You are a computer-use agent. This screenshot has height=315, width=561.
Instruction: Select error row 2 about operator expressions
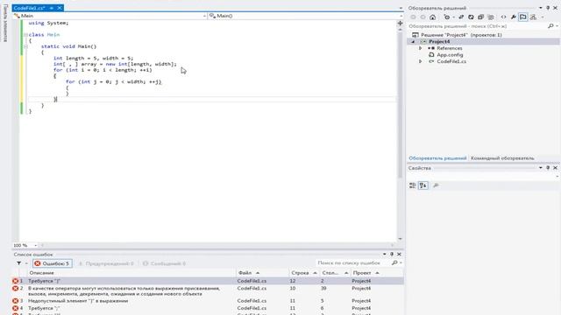(208, 291)
